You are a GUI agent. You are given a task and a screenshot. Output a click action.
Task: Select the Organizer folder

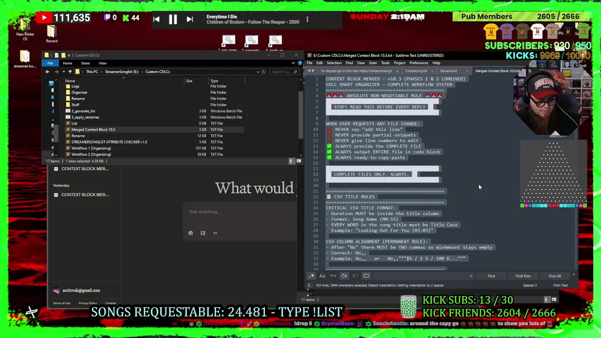coord(79,92)
